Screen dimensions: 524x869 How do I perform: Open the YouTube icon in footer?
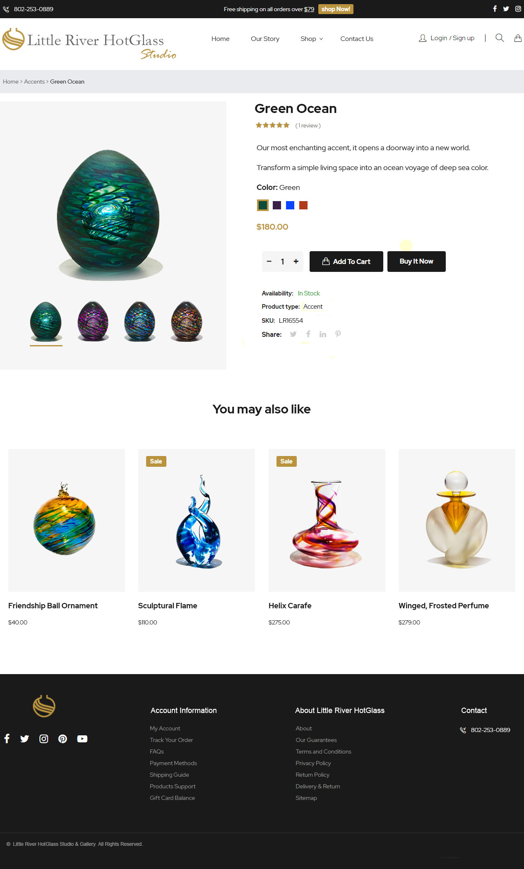coord(82,739)
